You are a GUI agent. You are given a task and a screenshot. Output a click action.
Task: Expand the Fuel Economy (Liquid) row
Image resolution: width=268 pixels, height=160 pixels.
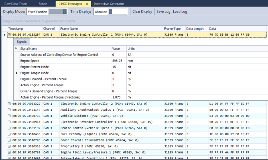tap(9, 134)
